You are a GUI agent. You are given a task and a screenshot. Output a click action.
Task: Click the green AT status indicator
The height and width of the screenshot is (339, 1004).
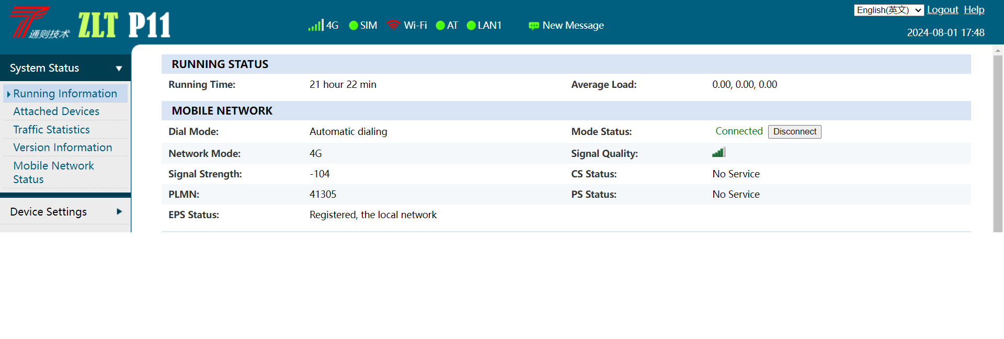pyautogui.click(x=440, y=25)
